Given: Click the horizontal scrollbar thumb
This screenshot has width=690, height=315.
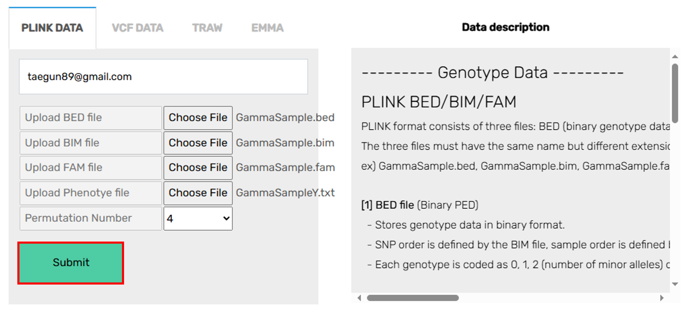Looking at the screenshot, I should 413,298.
